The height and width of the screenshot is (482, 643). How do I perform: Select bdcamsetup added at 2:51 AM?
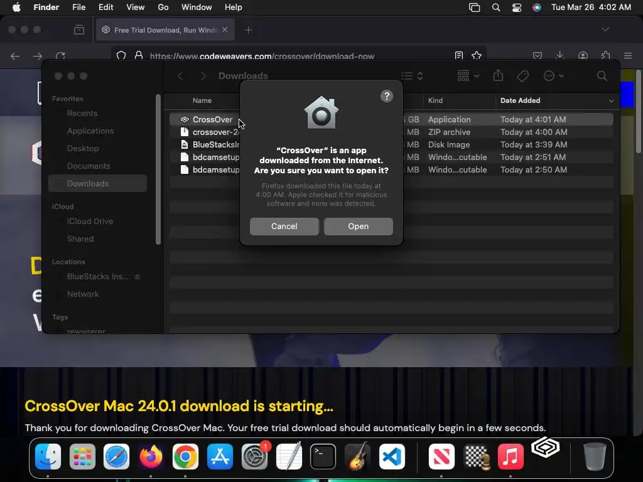tap(391, 157)
